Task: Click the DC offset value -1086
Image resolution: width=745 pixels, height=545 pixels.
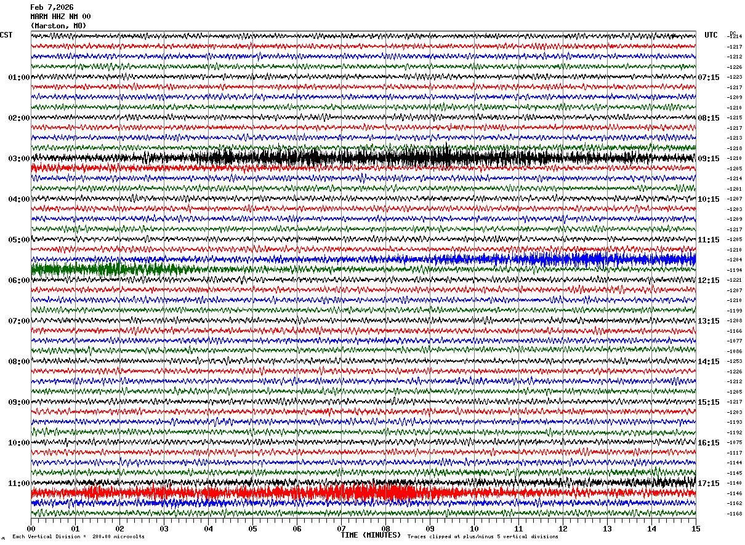Action: [735, 351]
